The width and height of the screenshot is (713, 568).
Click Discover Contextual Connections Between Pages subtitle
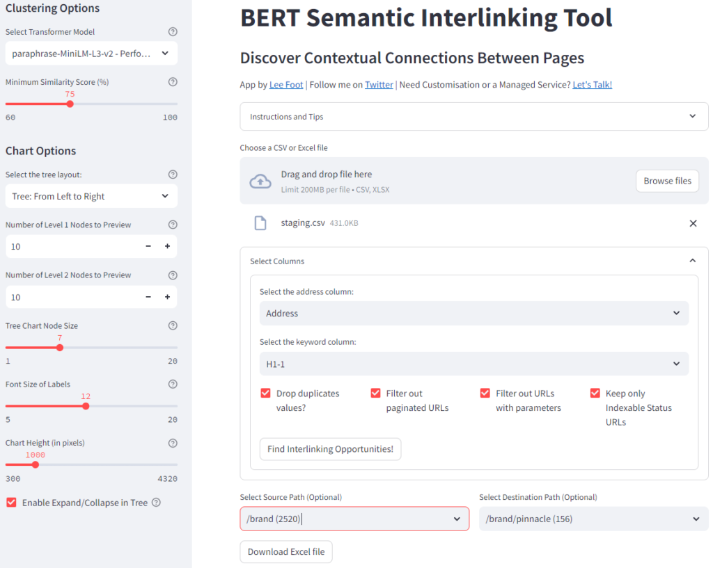click(x=412, y=58)
